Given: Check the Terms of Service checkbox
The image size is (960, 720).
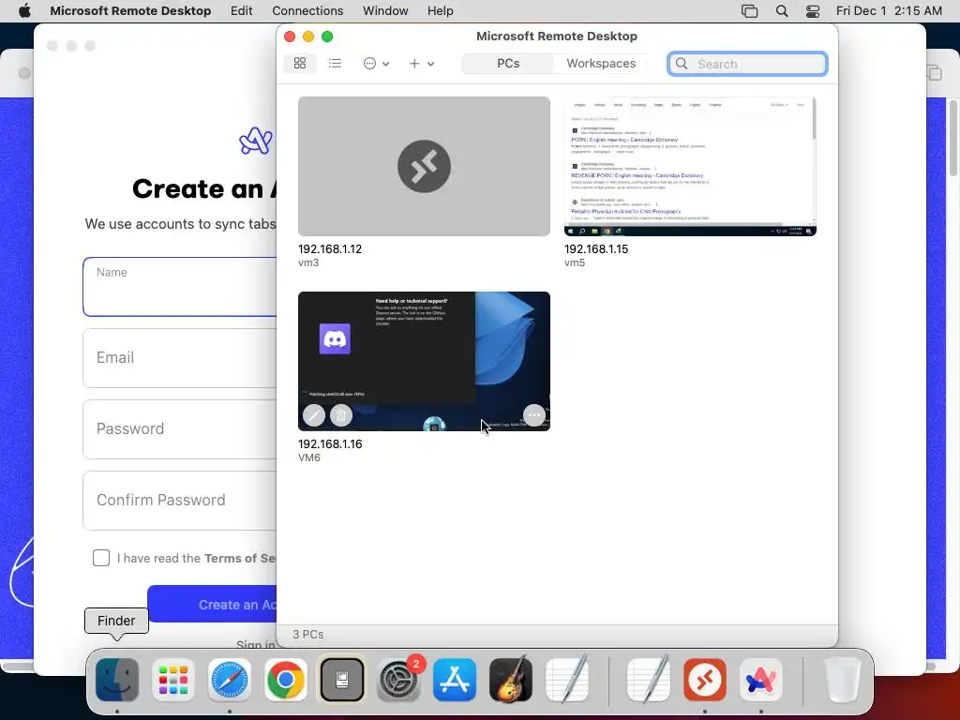Looking at the screenshot, I should coord(101,558).
